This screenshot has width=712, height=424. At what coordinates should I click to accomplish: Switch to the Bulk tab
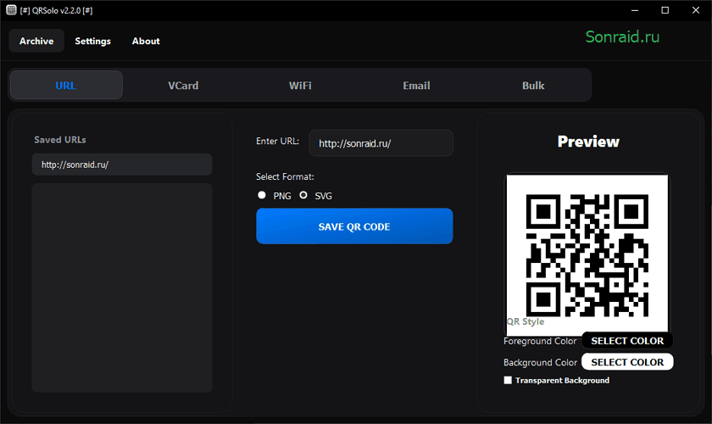[x=533, y=86]
